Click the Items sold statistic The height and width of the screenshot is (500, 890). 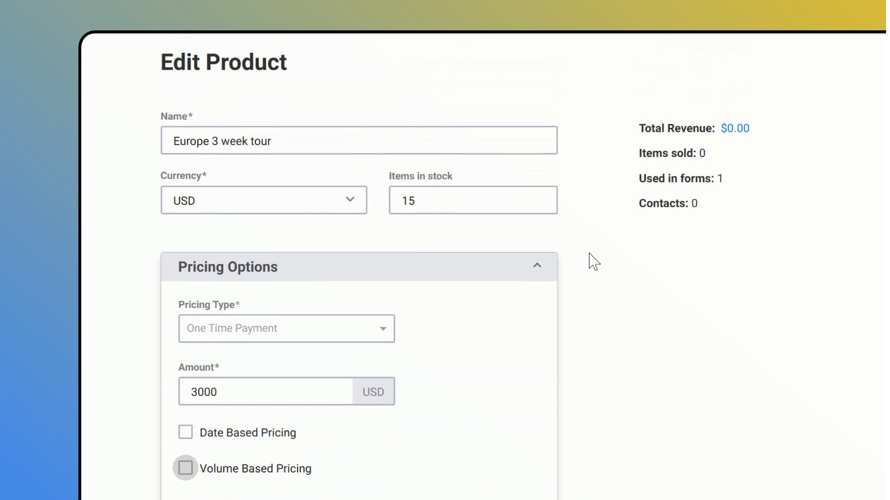(x=672, y=153)
